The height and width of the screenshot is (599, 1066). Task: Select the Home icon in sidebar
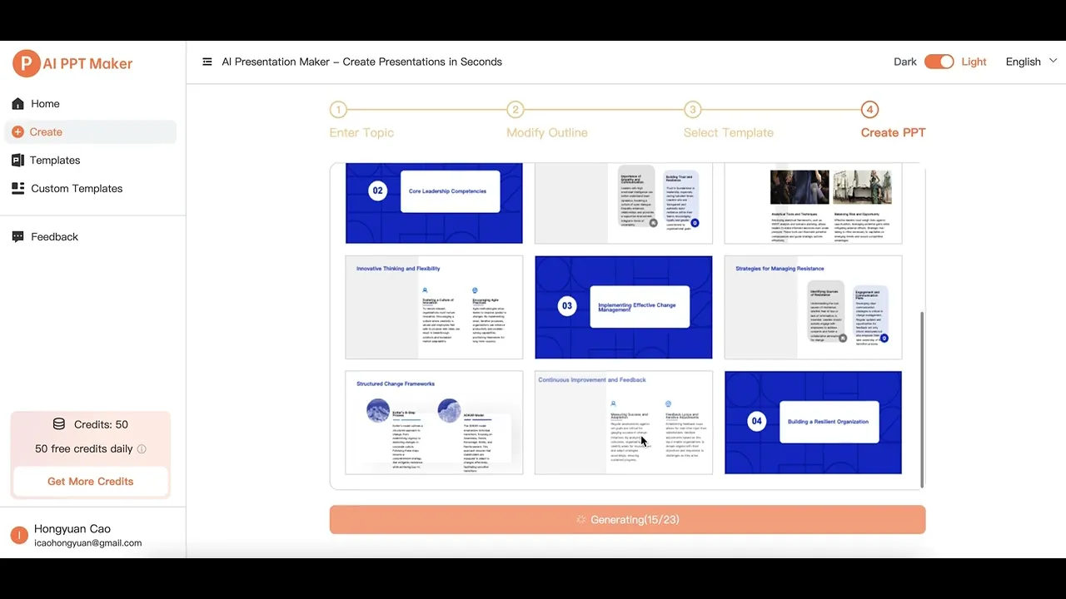coord(18,103)
